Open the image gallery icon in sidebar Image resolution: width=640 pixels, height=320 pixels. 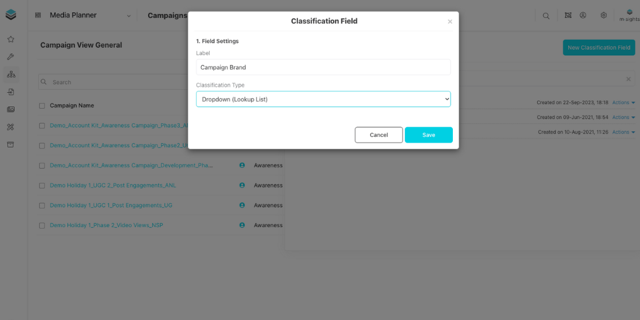coord(10,110)
